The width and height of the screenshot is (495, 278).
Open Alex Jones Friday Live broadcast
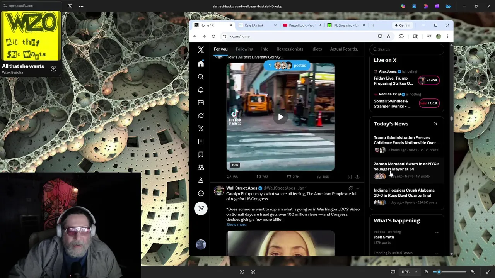[x=407, y=78]
